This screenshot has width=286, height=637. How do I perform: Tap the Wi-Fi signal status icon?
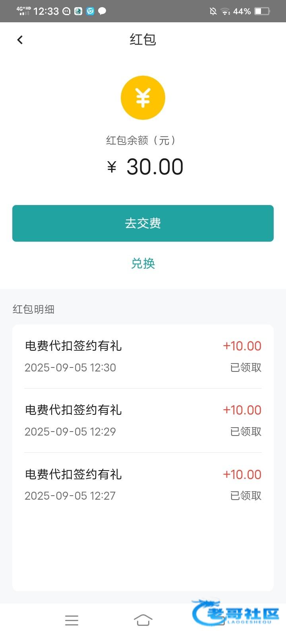click(226, 11)
